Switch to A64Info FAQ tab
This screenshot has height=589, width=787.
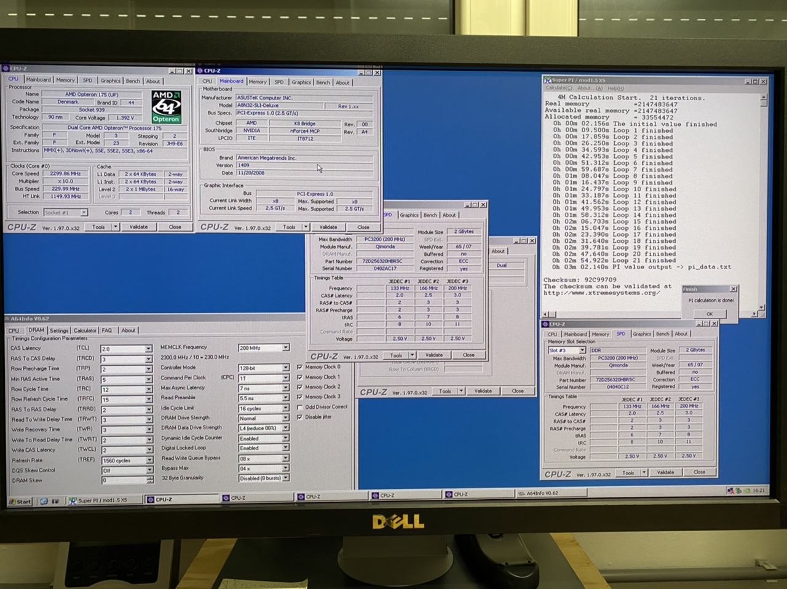coord(107,330)
